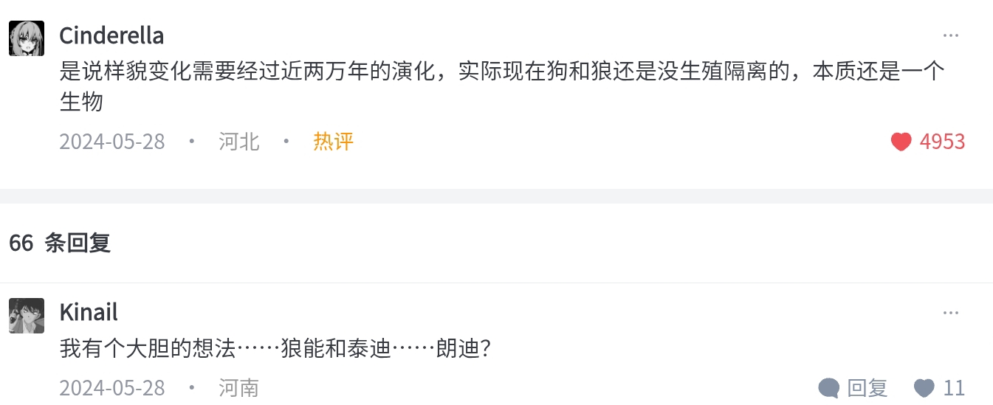Select Cinderella's comment text about 狗和狼
Viewport: 993px width, 405px height.
(x=502, y=72)
